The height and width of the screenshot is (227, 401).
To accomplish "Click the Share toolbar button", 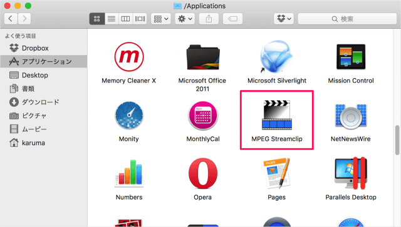I will [x=209, y=19].
